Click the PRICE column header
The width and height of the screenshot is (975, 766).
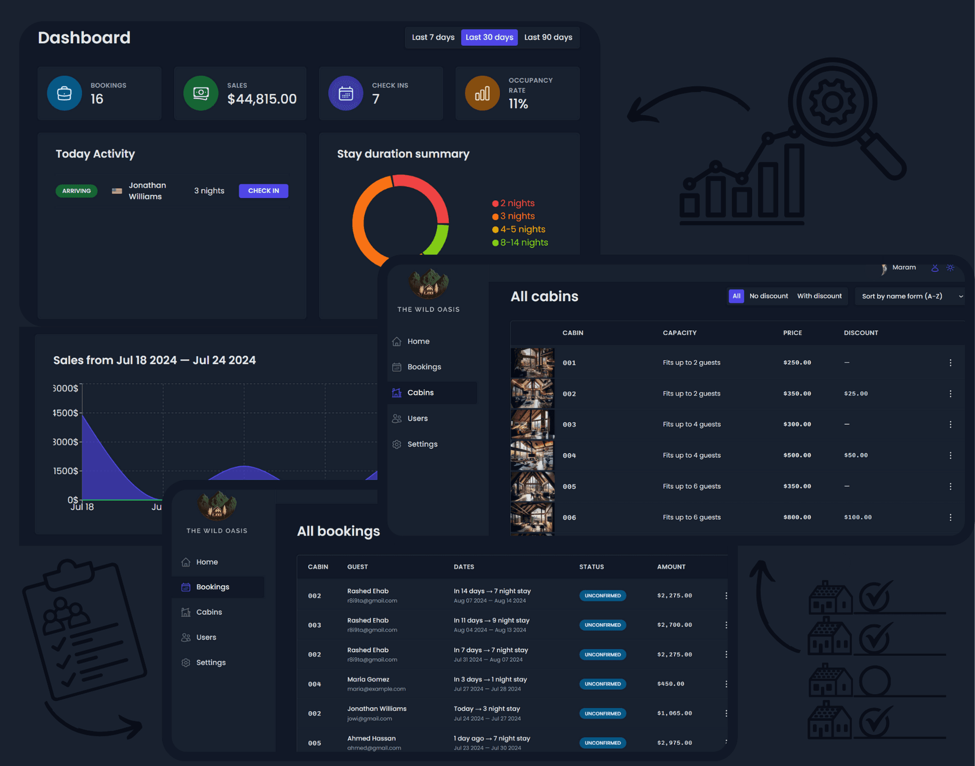click(792, 333)
